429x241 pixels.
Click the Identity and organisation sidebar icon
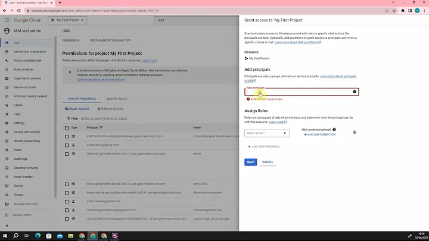tap(7, 51)
